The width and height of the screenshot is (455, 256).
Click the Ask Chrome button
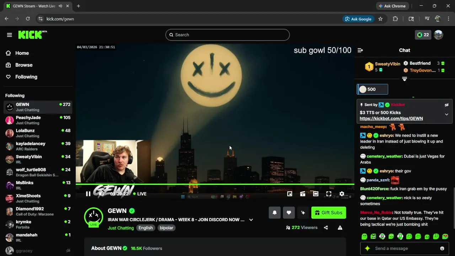pyautogui.click(x=392, y=6)
